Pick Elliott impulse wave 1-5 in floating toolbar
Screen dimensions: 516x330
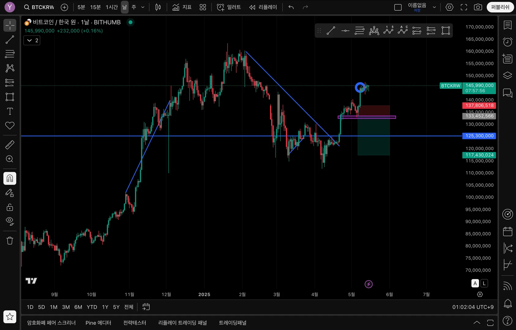tap(388, 31)
